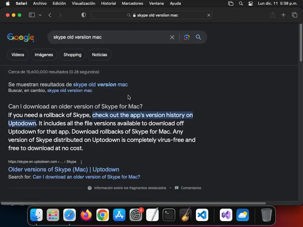Launch Firefox from the Dock
The height and width of the screenshot is (227, 303).
click(86, 215)
